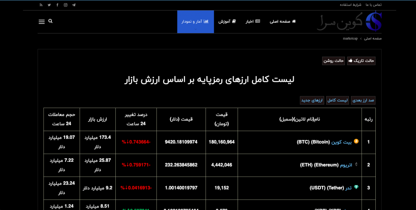Viewport: 416px width, 210px height.
Task: Click Bitcoin change value 0.743664
Action: pyautogui.click(x=136, y=142)
